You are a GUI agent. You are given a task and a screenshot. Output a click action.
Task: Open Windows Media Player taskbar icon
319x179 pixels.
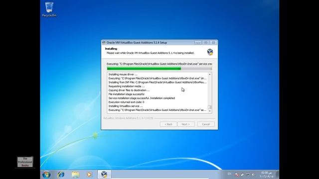89,175
